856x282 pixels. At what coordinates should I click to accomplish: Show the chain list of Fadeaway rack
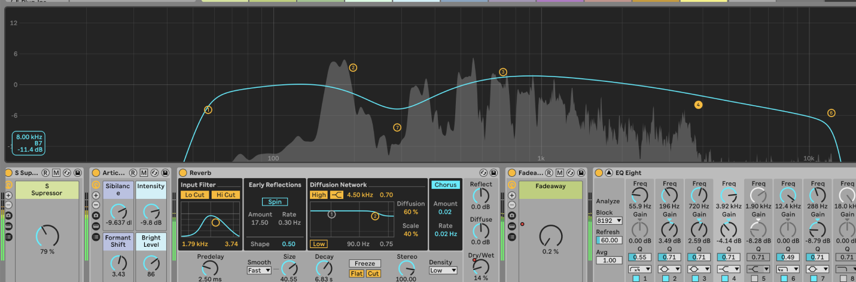pos(511,237)
